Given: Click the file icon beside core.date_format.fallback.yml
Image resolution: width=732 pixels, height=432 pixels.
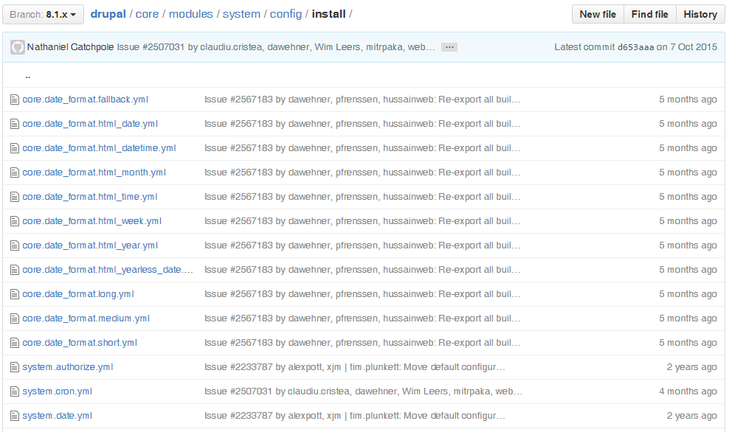Looking at the screenshot, I should [x=14, y=99].
